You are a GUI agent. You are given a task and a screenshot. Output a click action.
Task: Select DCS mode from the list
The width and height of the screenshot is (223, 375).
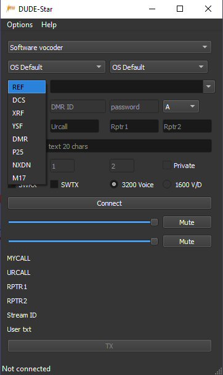[x=26, y=100]
